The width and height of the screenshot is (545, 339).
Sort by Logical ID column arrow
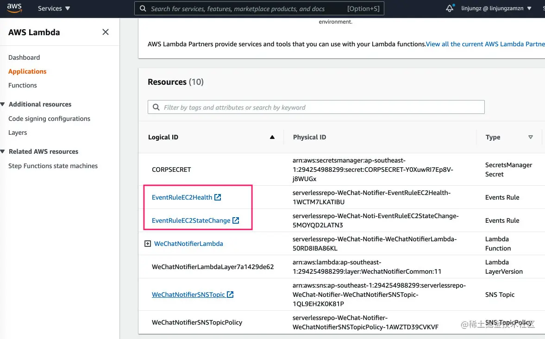coord(272,137)
